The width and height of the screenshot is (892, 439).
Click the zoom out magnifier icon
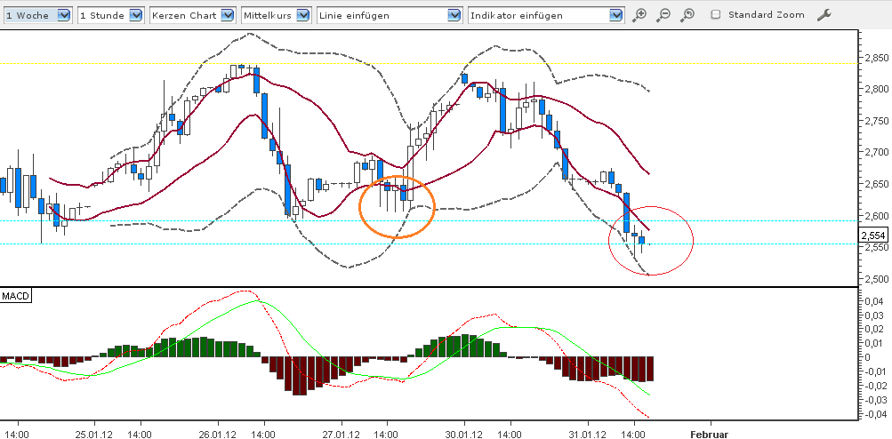pyautogui.click(x=663, y=15)
